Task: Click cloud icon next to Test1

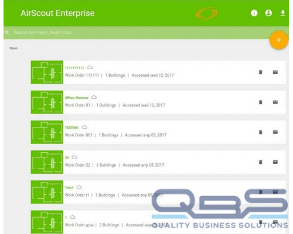Action: click(79, 187)
